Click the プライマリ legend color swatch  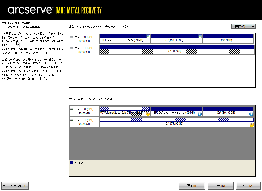pos(71,163)
